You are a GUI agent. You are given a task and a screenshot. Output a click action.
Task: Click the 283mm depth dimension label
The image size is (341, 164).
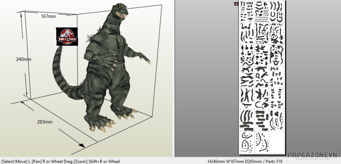(x=45, y=122)
